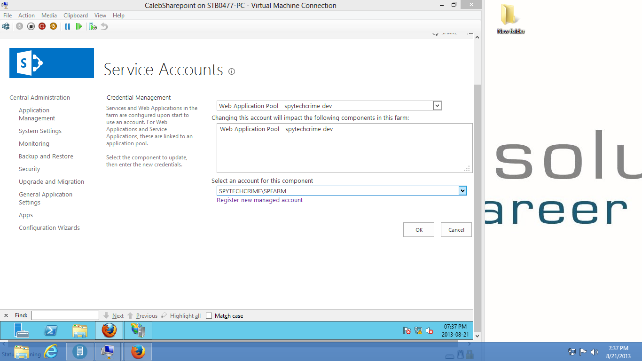Click Firefox in the guest taskbar

click(x=109, y=330)
